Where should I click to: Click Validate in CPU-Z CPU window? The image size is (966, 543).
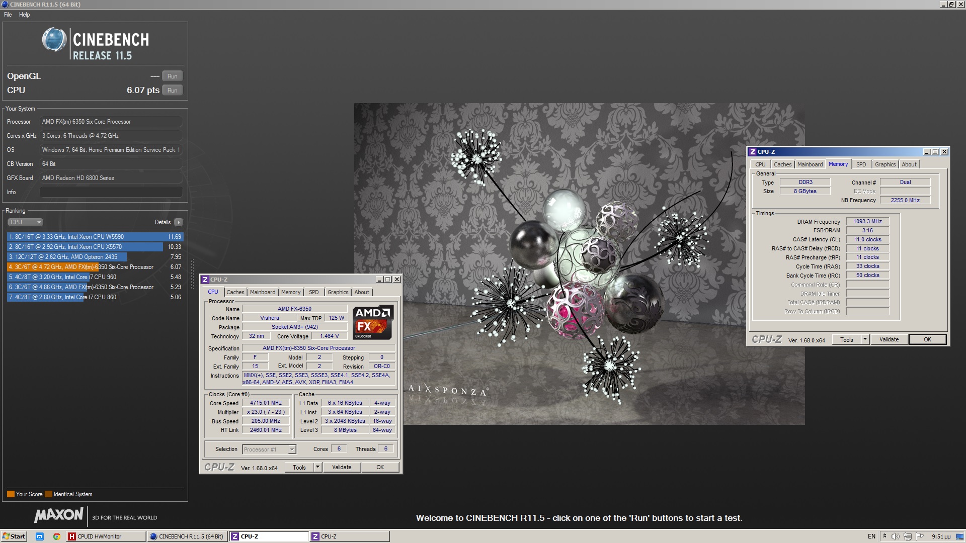click(x=342, y=468)
